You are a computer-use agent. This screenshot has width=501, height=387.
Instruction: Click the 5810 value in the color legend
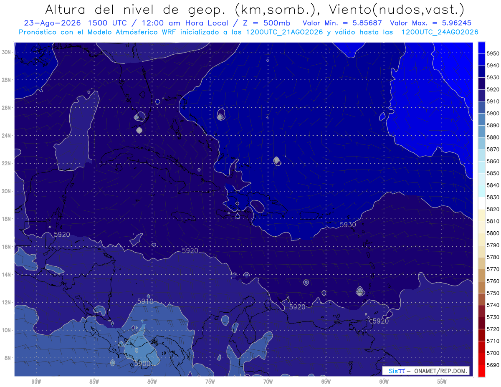coord(493,221)
